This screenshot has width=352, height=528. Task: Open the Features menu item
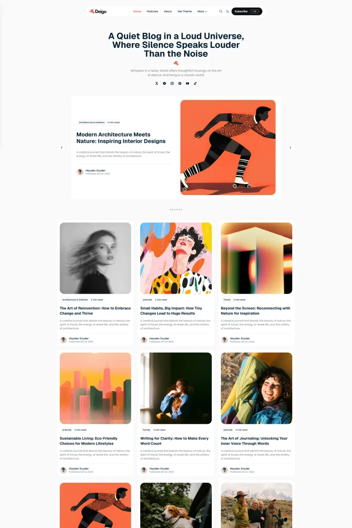[x=152, y=12]
